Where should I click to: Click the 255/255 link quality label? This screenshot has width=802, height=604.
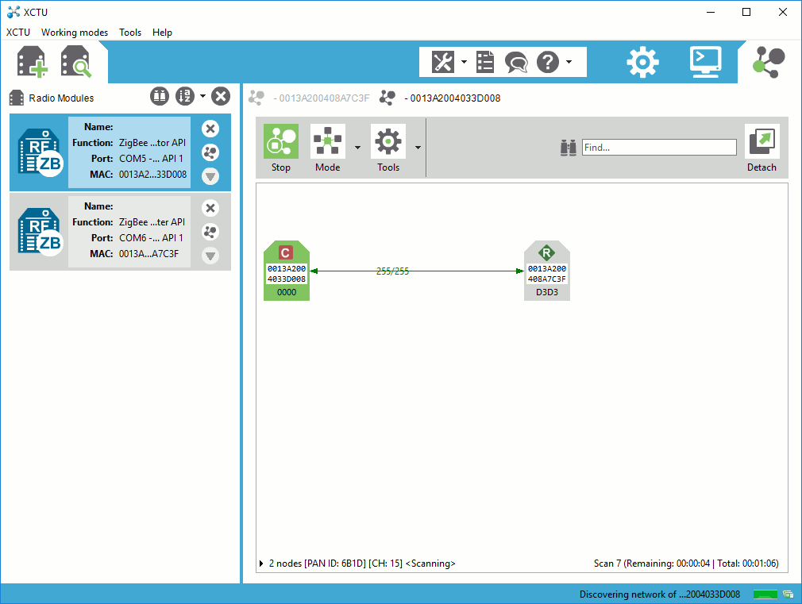point(393,271)
